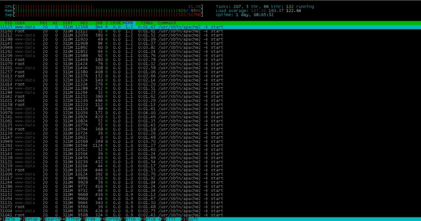The image size is (421, 221).
Task: Select process row with PID 31131
Action: pos(210,203)
